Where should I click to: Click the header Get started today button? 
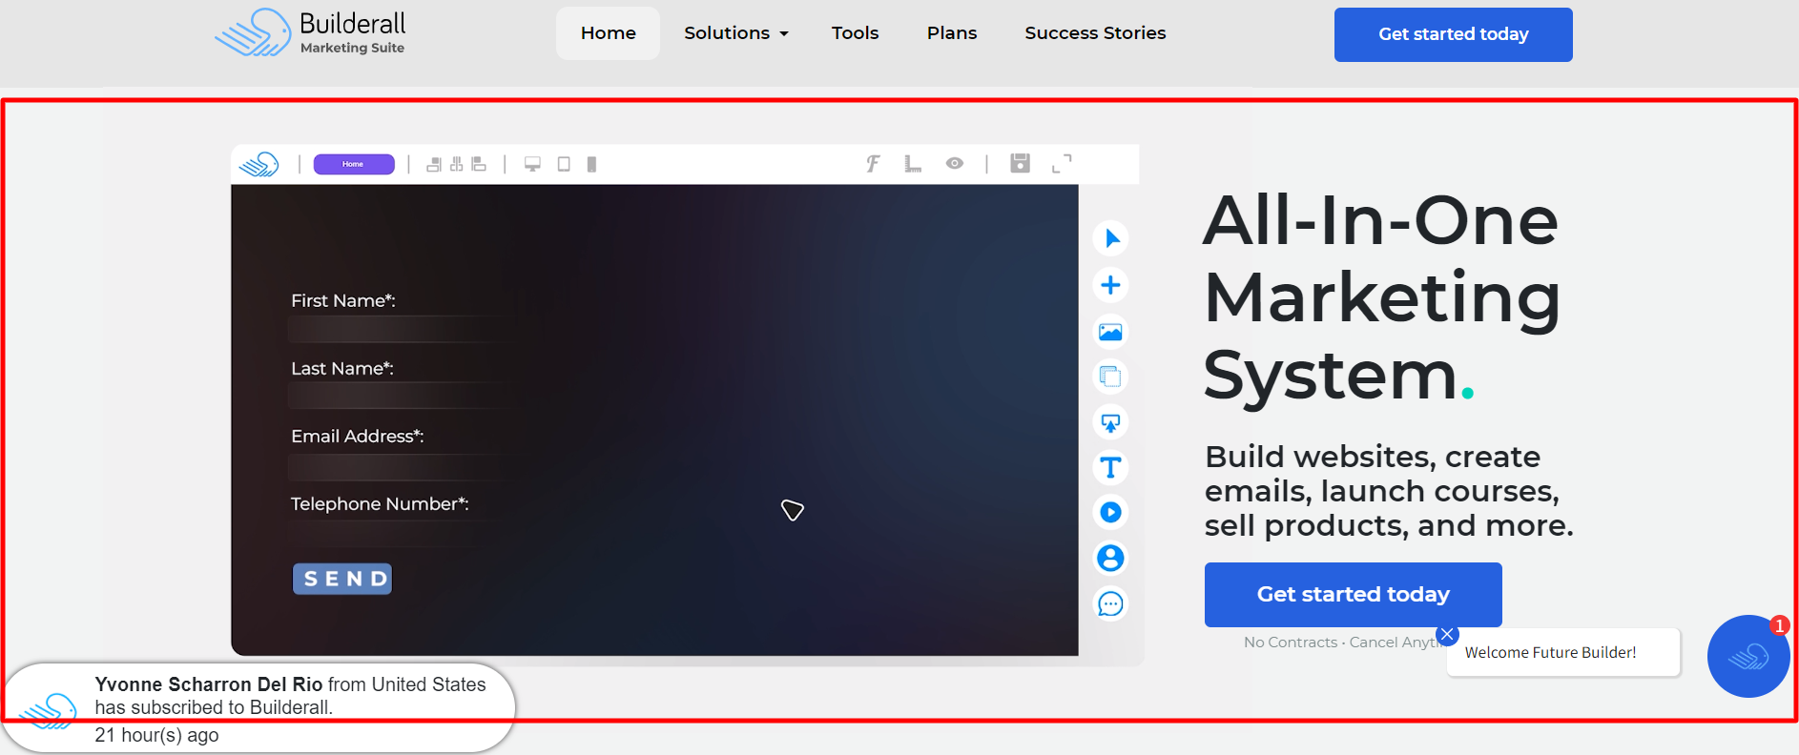coord(1453,34)
